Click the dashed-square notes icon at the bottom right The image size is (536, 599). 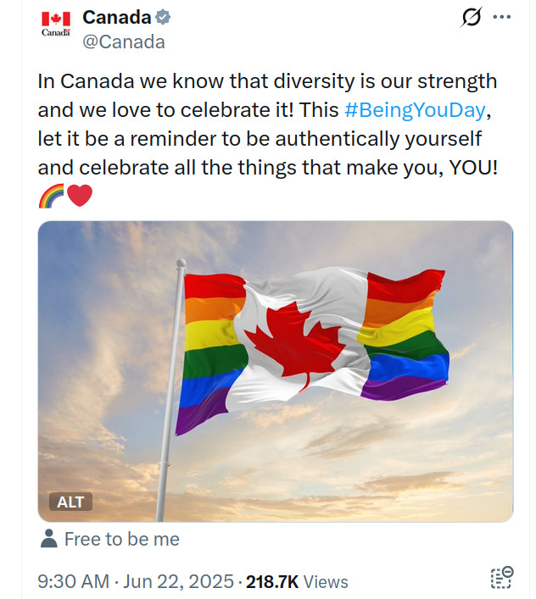click(x=502, y=578)
